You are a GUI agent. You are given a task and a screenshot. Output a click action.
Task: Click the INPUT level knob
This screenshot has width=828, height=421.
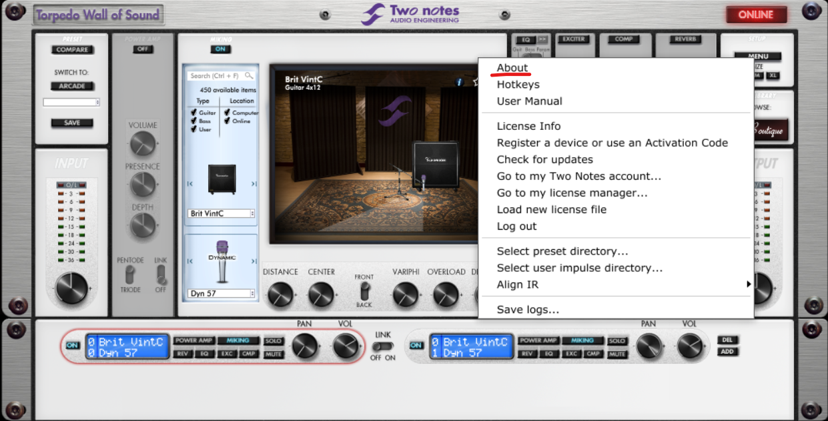tap(71, 288)
